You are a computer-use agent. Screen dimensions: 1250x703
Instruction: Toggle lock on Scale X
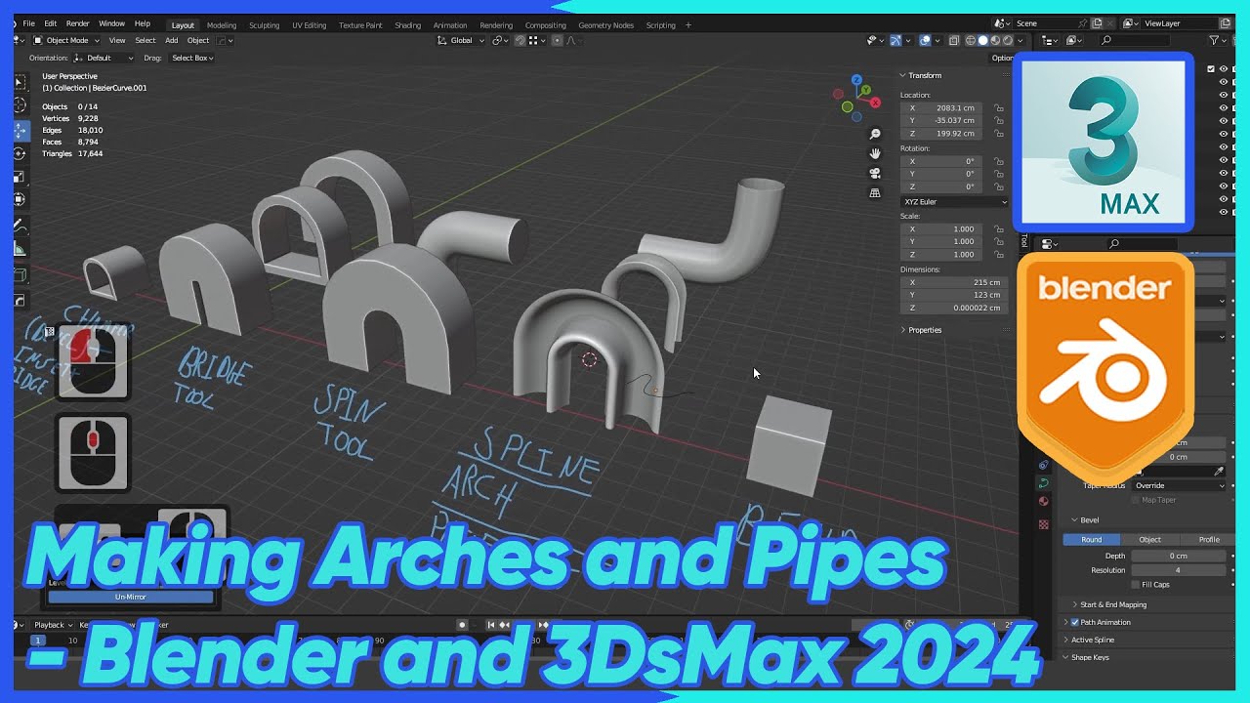click(x=998, y=228)
